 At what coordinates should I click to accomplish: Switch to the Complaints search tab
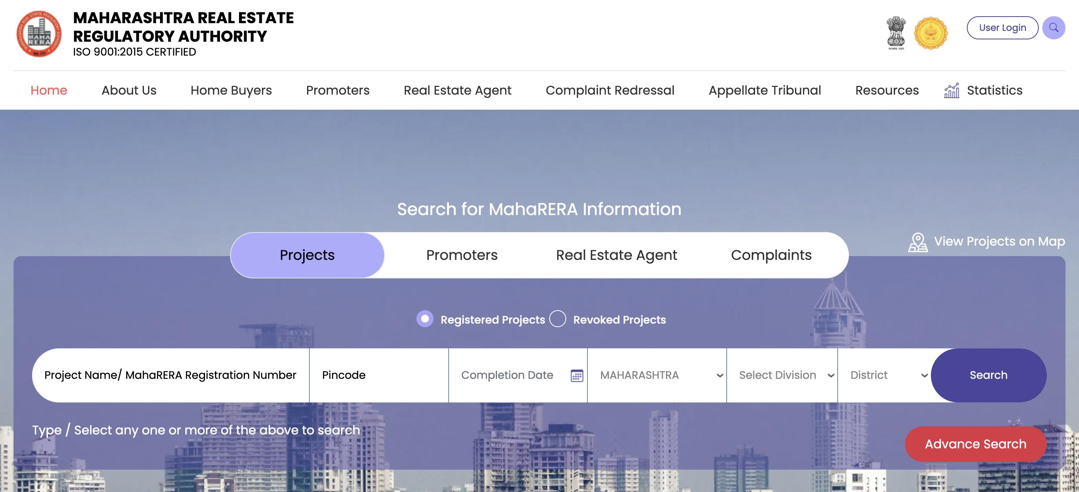coord(771,255)
